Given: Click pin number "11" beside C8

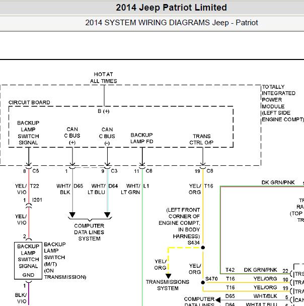Looking at the screenshot, I should pyautogui.click(x=136, y=171).
